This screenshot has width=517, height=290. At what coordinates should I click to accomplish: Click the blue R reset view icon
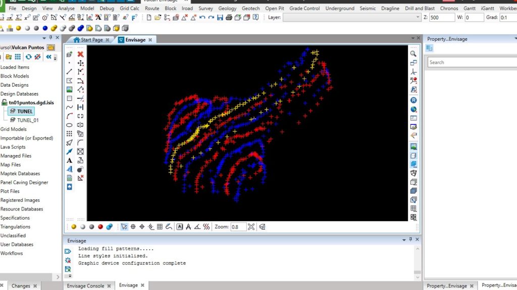[x=413, y=100]
